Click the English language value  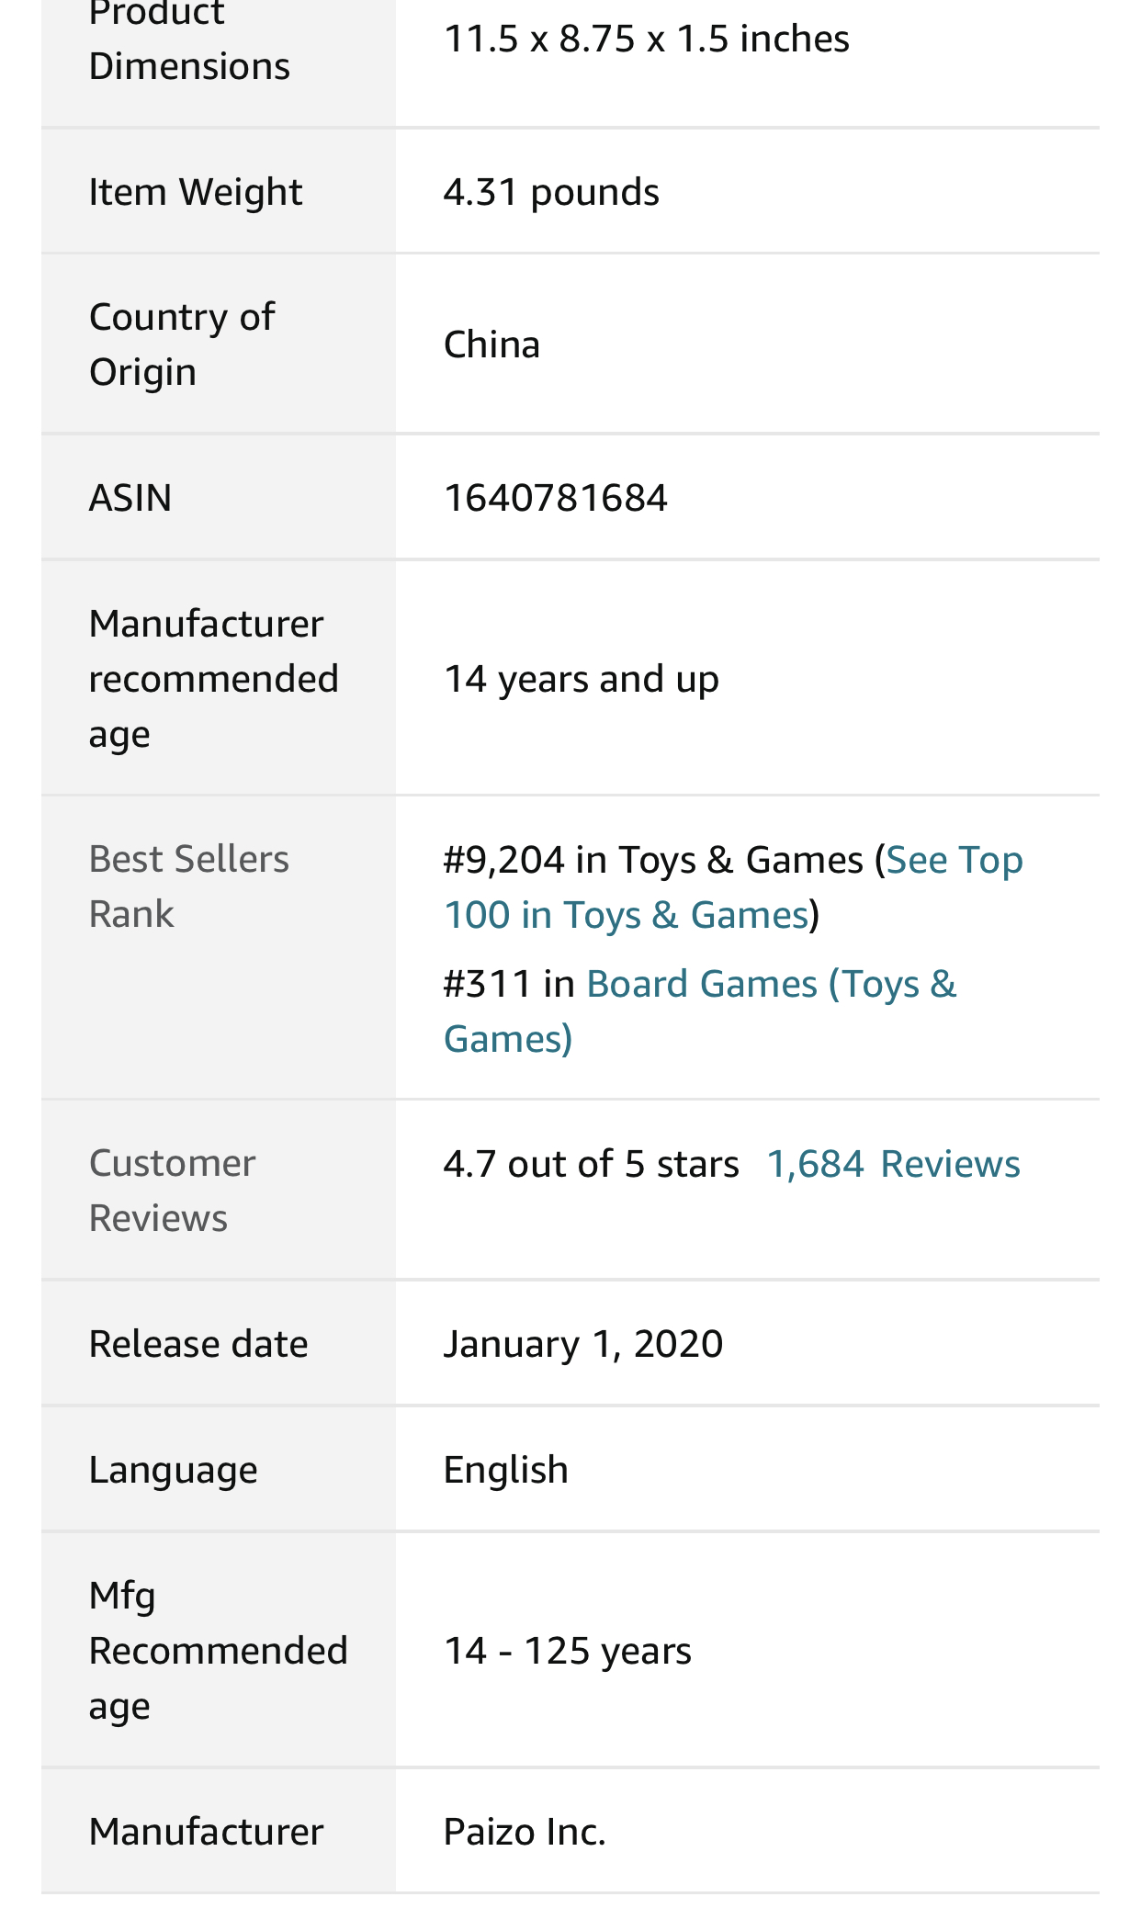[x=505, y=1470]
